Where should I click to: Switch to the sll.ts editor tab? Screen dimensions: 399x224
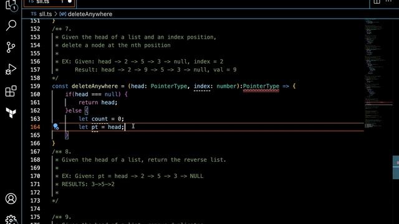pyautogui.click(x=50, y=2)
